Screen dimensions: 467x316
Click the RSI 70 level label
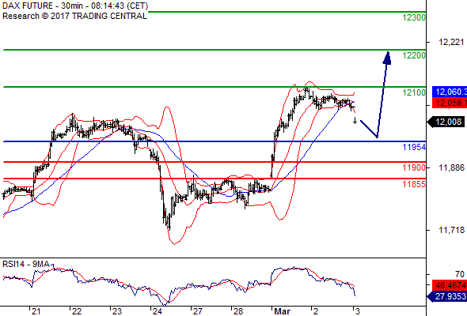(x=460, y=274)
